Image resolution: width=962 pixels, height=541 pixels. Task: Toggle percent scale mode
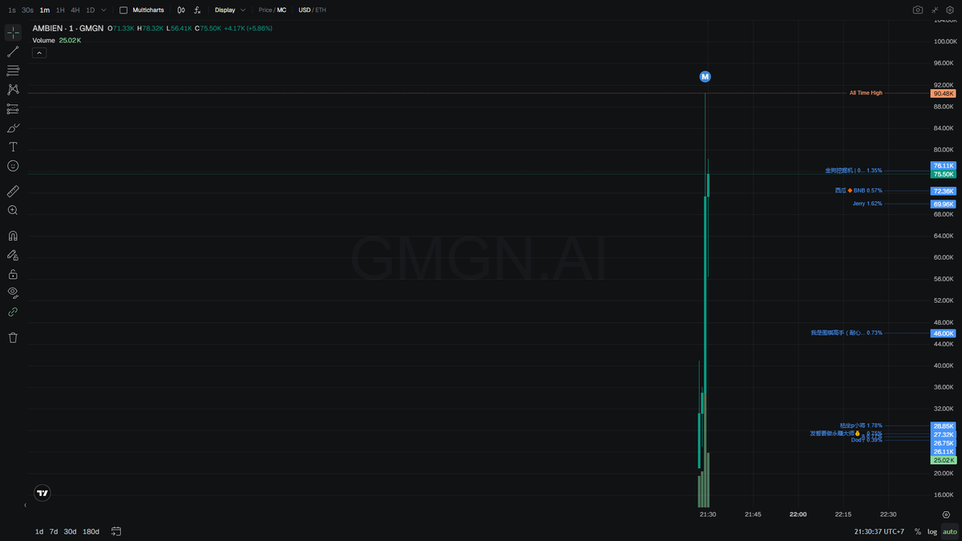(x=918, y=531)
